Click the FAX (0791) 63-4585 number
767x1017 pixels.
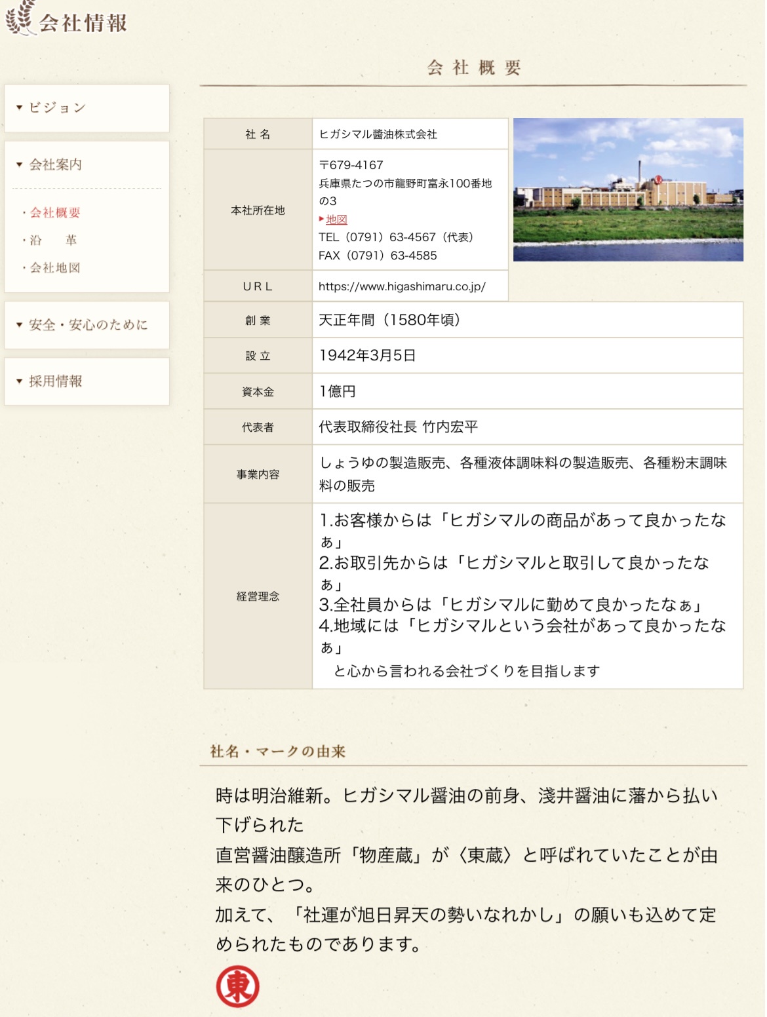(x=378, y=256)
